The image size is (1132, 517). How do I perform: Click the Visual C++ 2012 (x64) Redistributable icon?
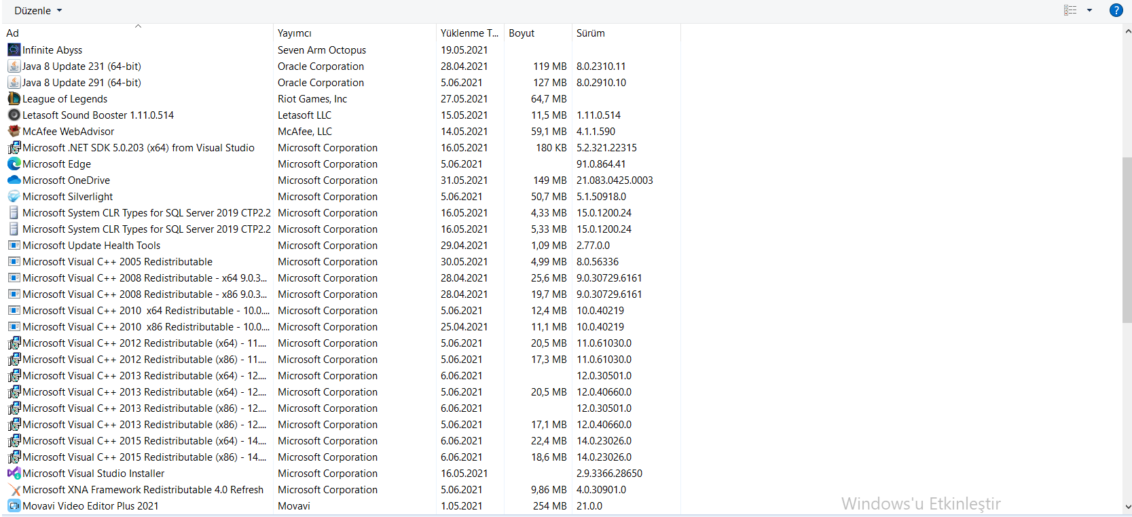click(x=14, y=343)
